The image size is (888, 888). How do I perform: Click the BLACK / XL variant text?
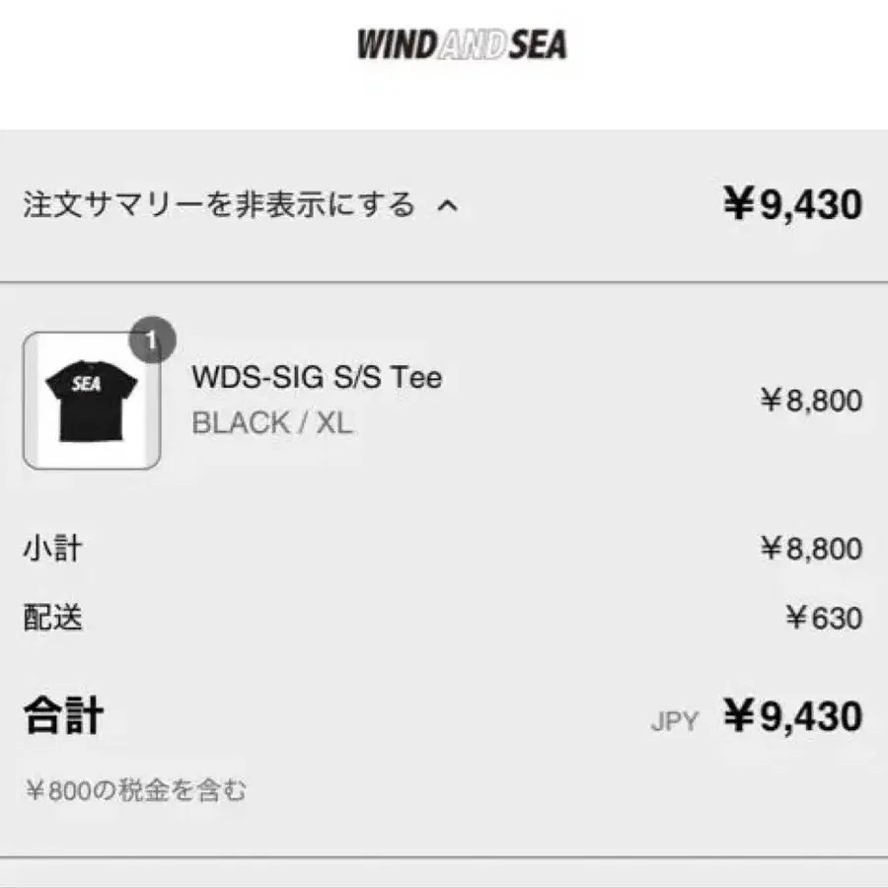(x=272, y=423)
